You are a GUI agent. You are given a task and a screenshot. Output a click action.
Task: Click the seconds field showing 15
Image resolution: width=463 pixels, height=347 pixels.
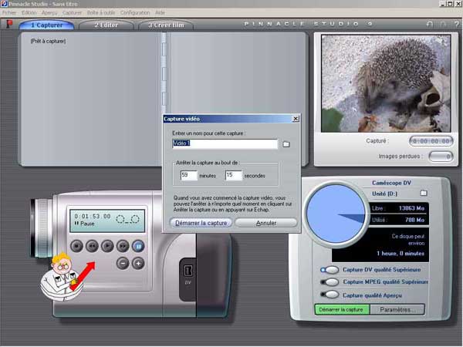234,176
